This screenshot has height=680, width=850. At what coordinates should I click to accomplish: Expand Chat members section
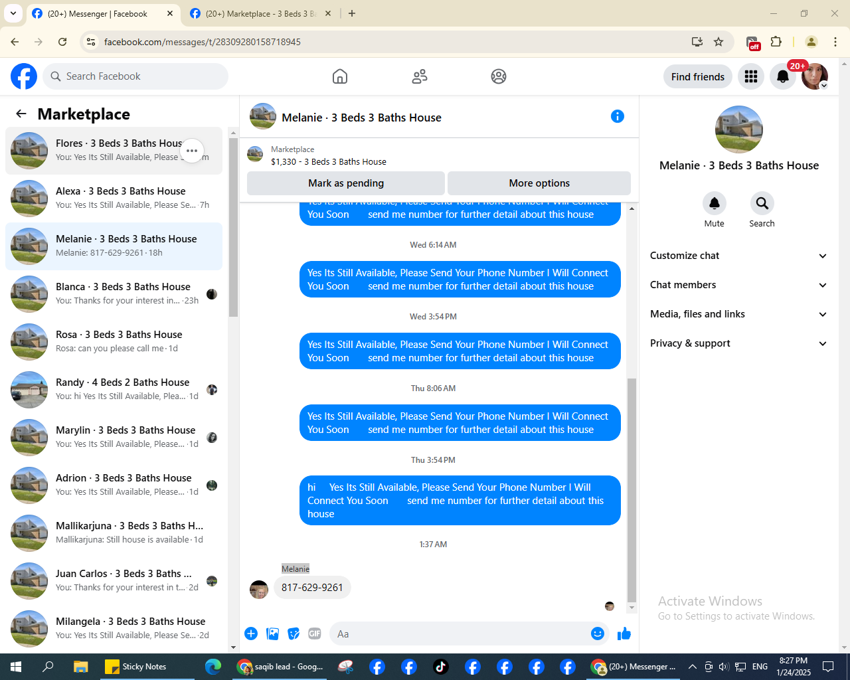coord(739,285)
